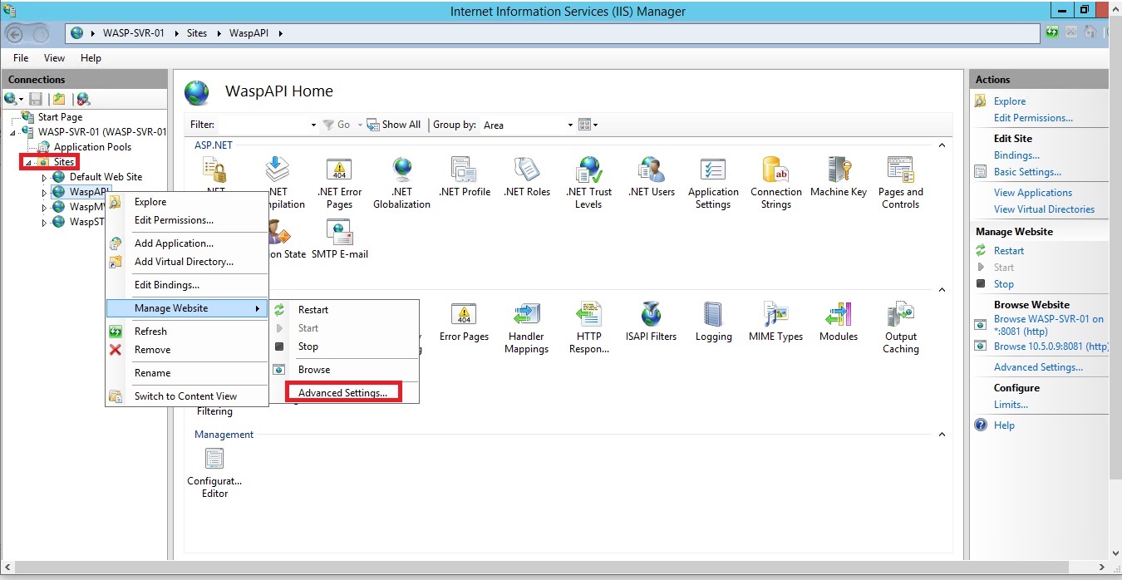The width and height of the screenshot is (1122, 580).
Task: Open the ISAPI Filters icon
Action: pos(651,317)
